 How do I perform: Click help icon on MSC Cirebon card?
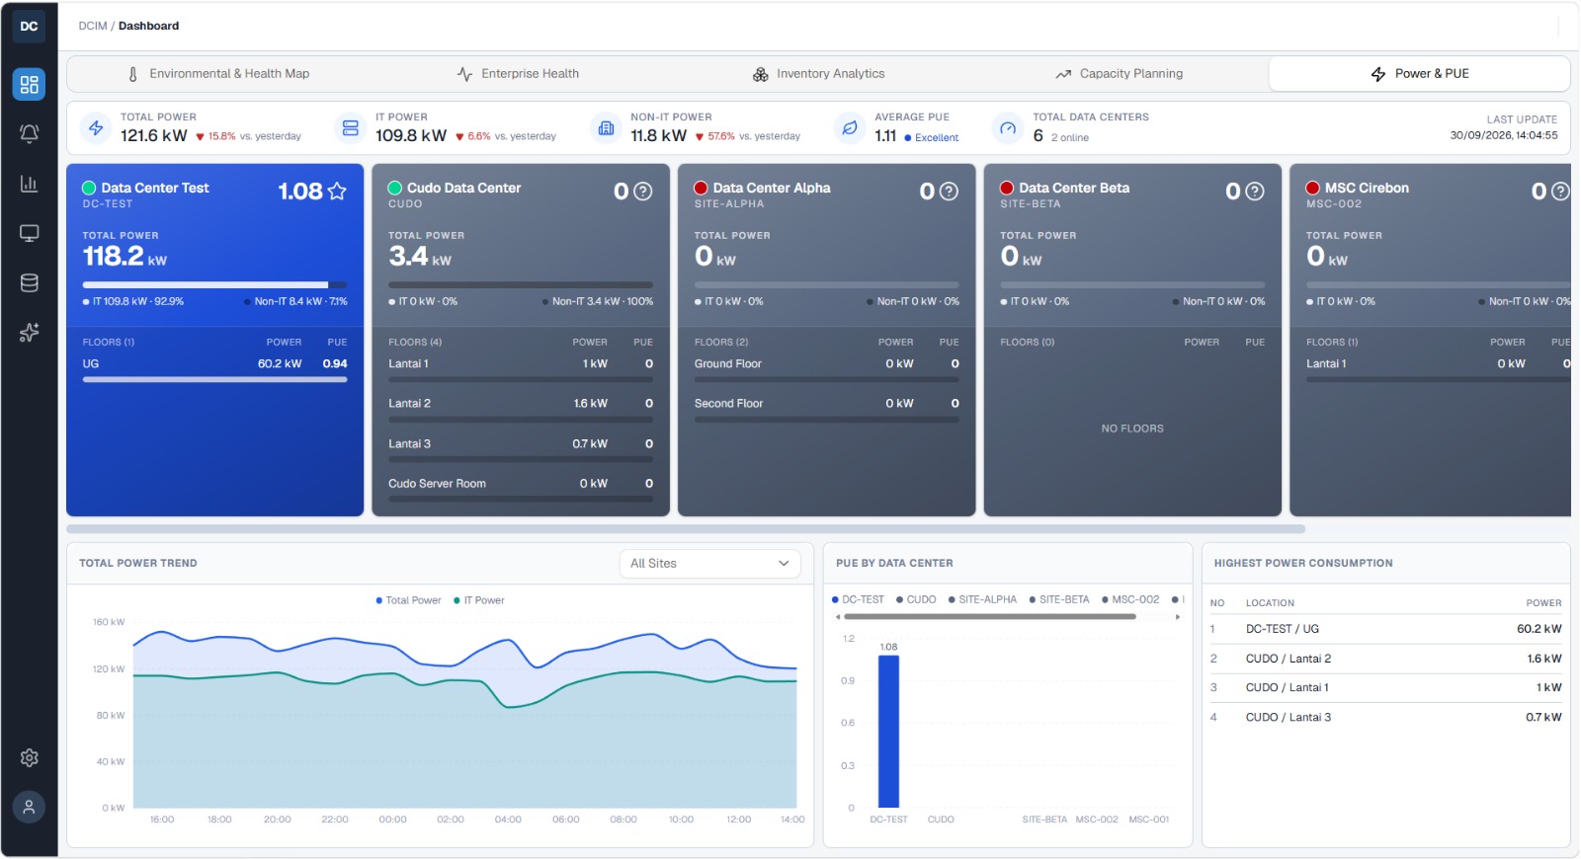pos(1560,192)
